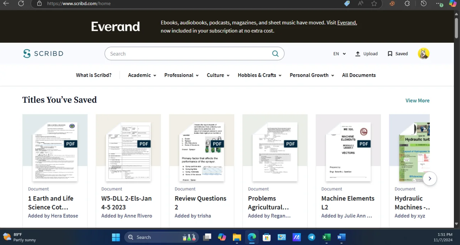Expand the Personal Growth menu

pos(312,75)
